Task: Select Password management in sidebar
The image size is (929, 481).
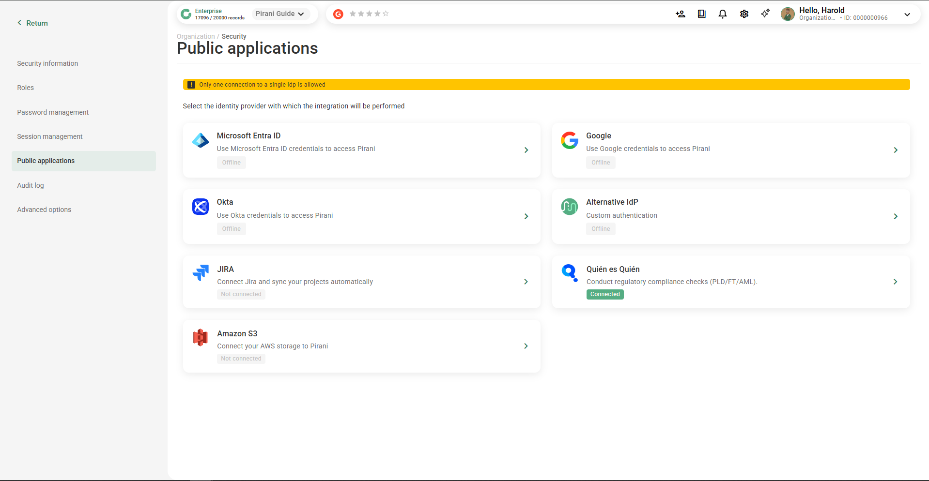Action: 53,112
